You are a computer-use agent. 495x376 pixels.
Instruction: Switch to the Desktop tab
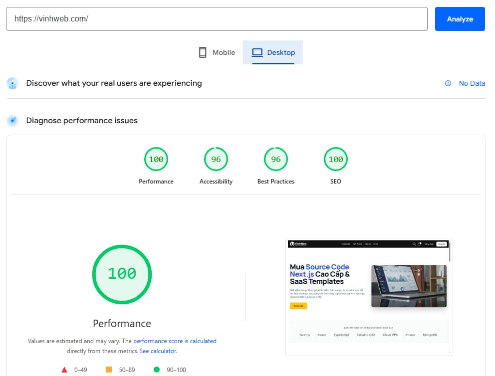pos(273,52)
